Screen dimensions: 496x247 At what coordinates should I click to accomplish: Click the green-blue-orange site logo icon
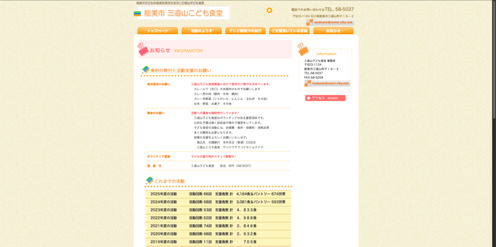(137, 14)
